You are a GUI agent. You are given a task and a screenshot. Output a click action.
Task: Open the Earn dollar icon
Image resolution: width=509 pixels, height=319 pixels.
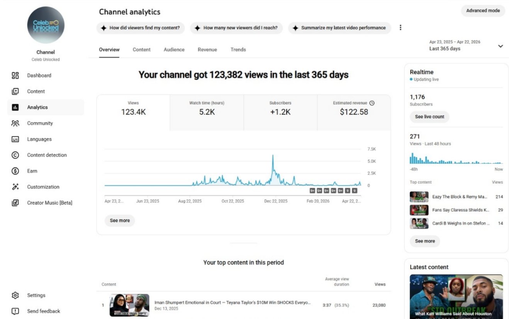click(15, 171)
